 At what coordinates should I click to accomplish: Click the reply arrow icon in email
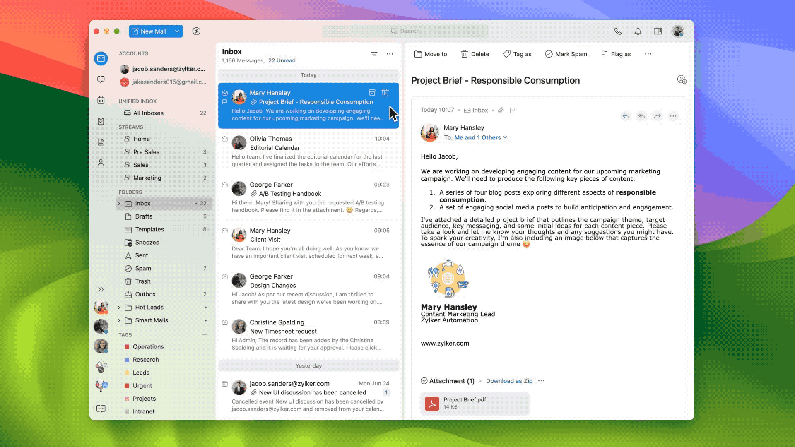click(x=626, y=116)
